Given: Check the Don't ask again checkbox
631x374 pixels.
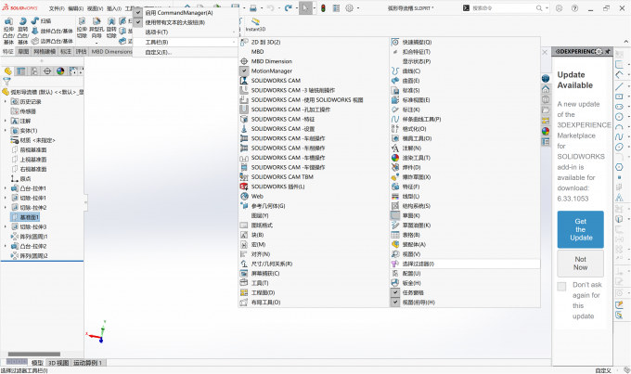Looking at the screenshot, I should (561, 286).
